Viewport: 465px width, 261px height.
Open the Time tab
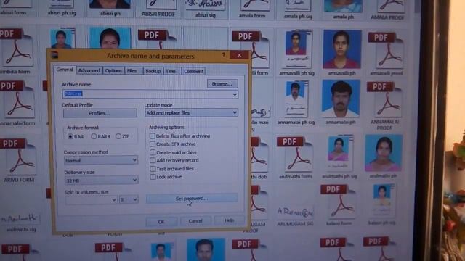pyautogui.click(x=171, y=71)
